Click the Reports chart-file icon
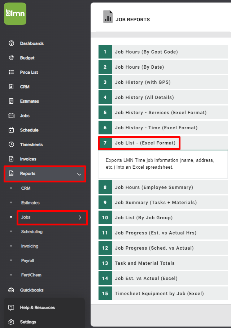This screenshot has height=328, width=231. (11, 173)
